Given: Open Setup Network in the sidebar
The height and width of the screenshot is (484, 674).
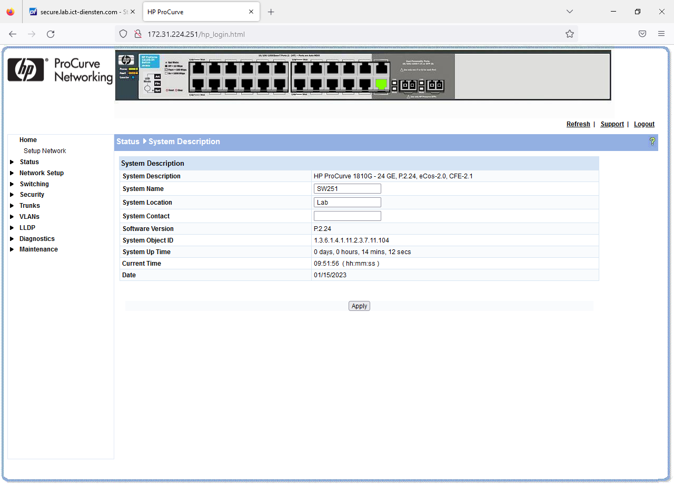Looking at the screenshot, I should [x=45, y=151].
